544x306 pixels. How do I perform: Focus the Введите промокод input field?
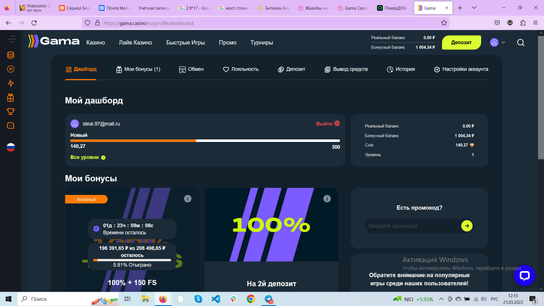(x=413, y=226)
